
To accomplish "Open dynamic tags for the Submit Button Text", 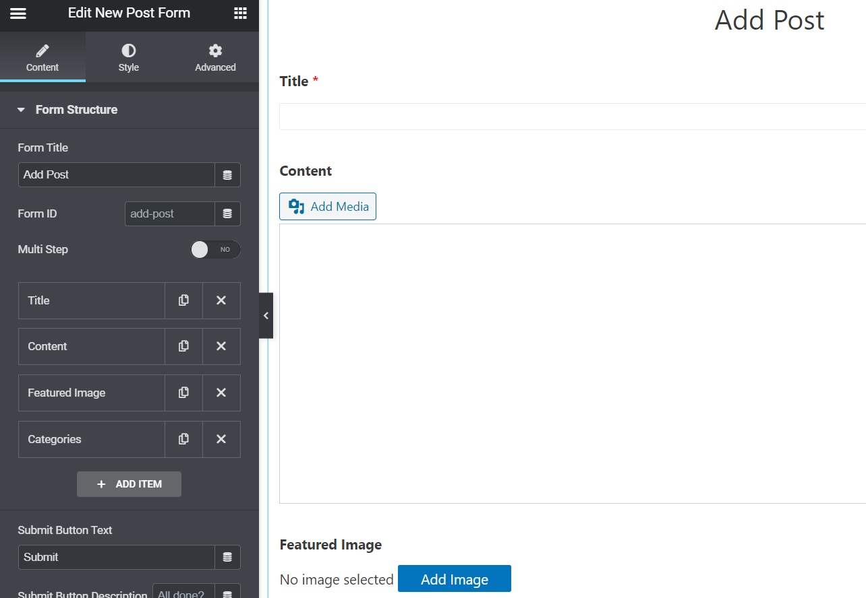I will (227, 557).
